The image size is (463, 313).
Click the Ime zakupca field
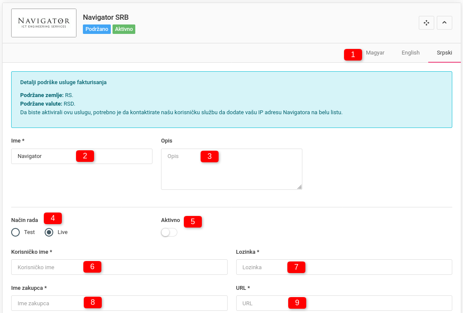(x=119, y=303)
